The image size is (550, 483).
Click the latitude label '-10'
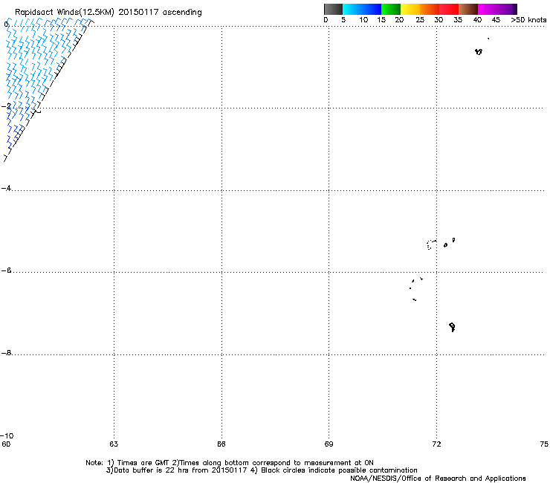(x=7, y=435)
